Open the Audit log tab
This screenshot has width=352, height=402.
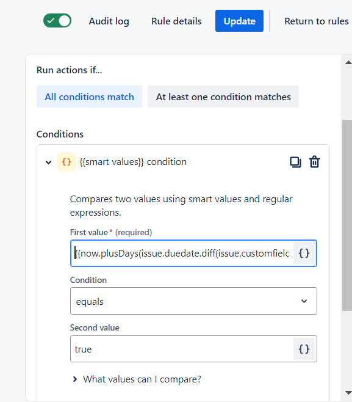point(109,21)
